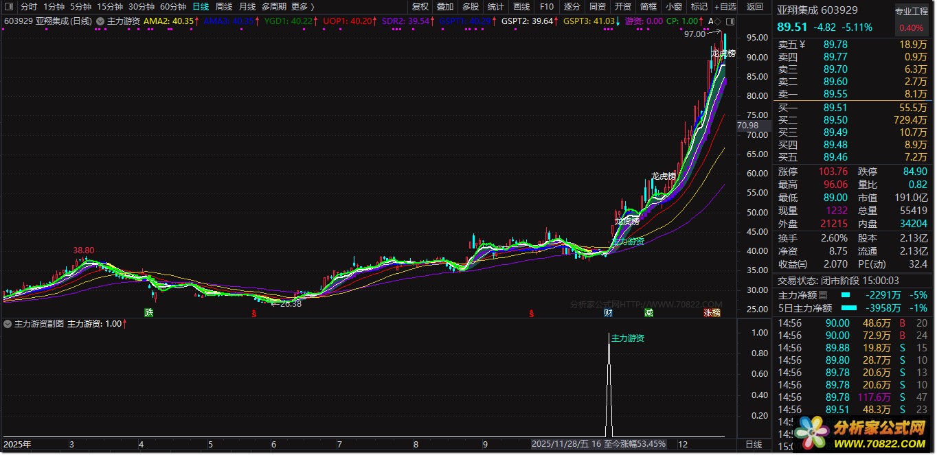This screenshot has height=455, width=937.
Task: Switch to the 周线 weekly chart
Action: tap(224, 7)
